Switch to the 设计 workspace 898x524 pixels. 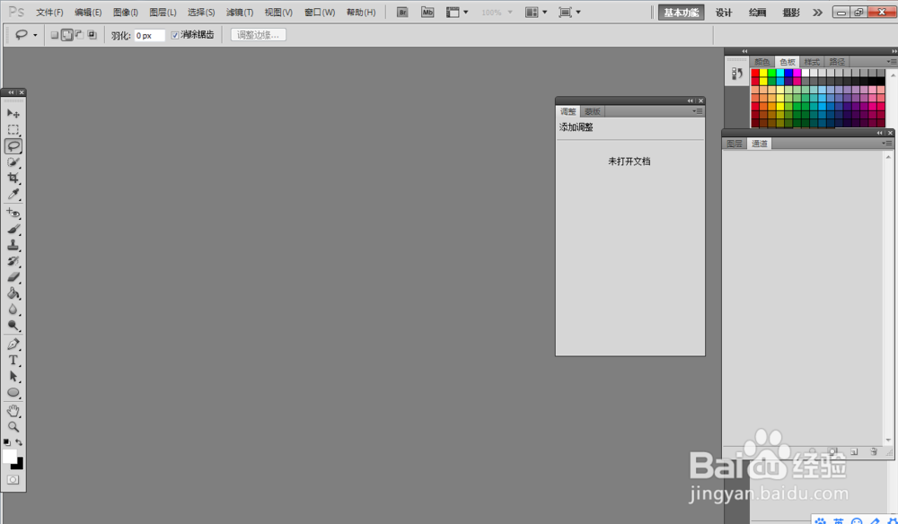point(724,13)
